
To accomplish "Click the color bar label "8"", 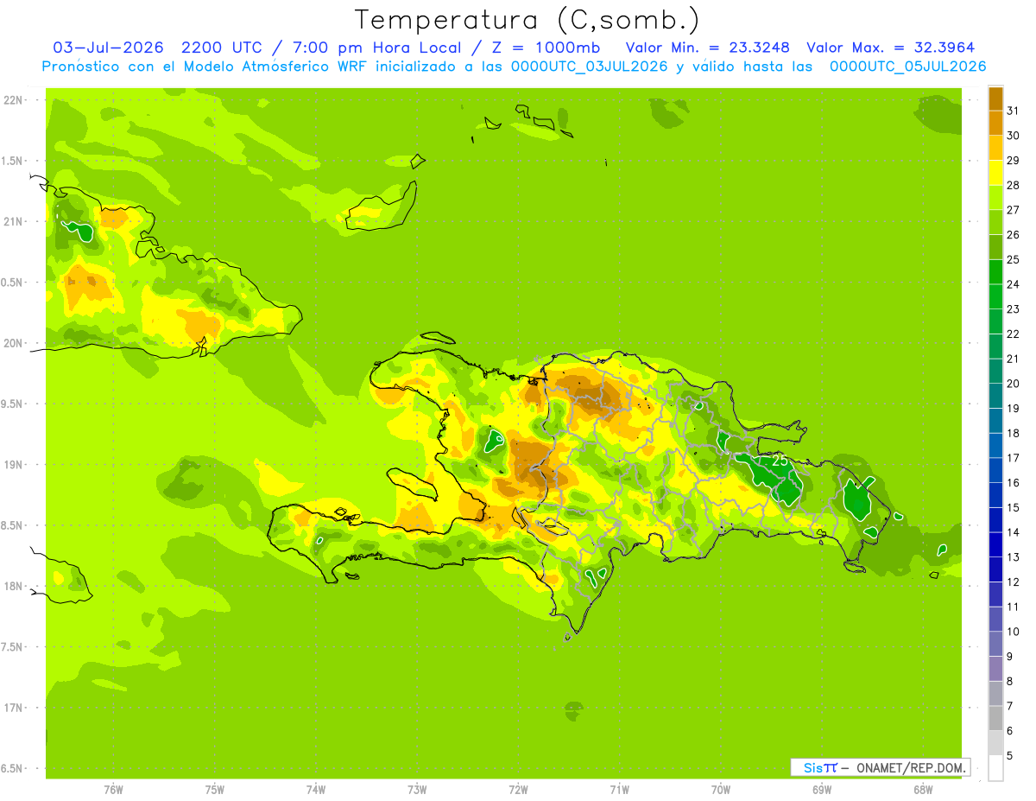I will 1010,682.
